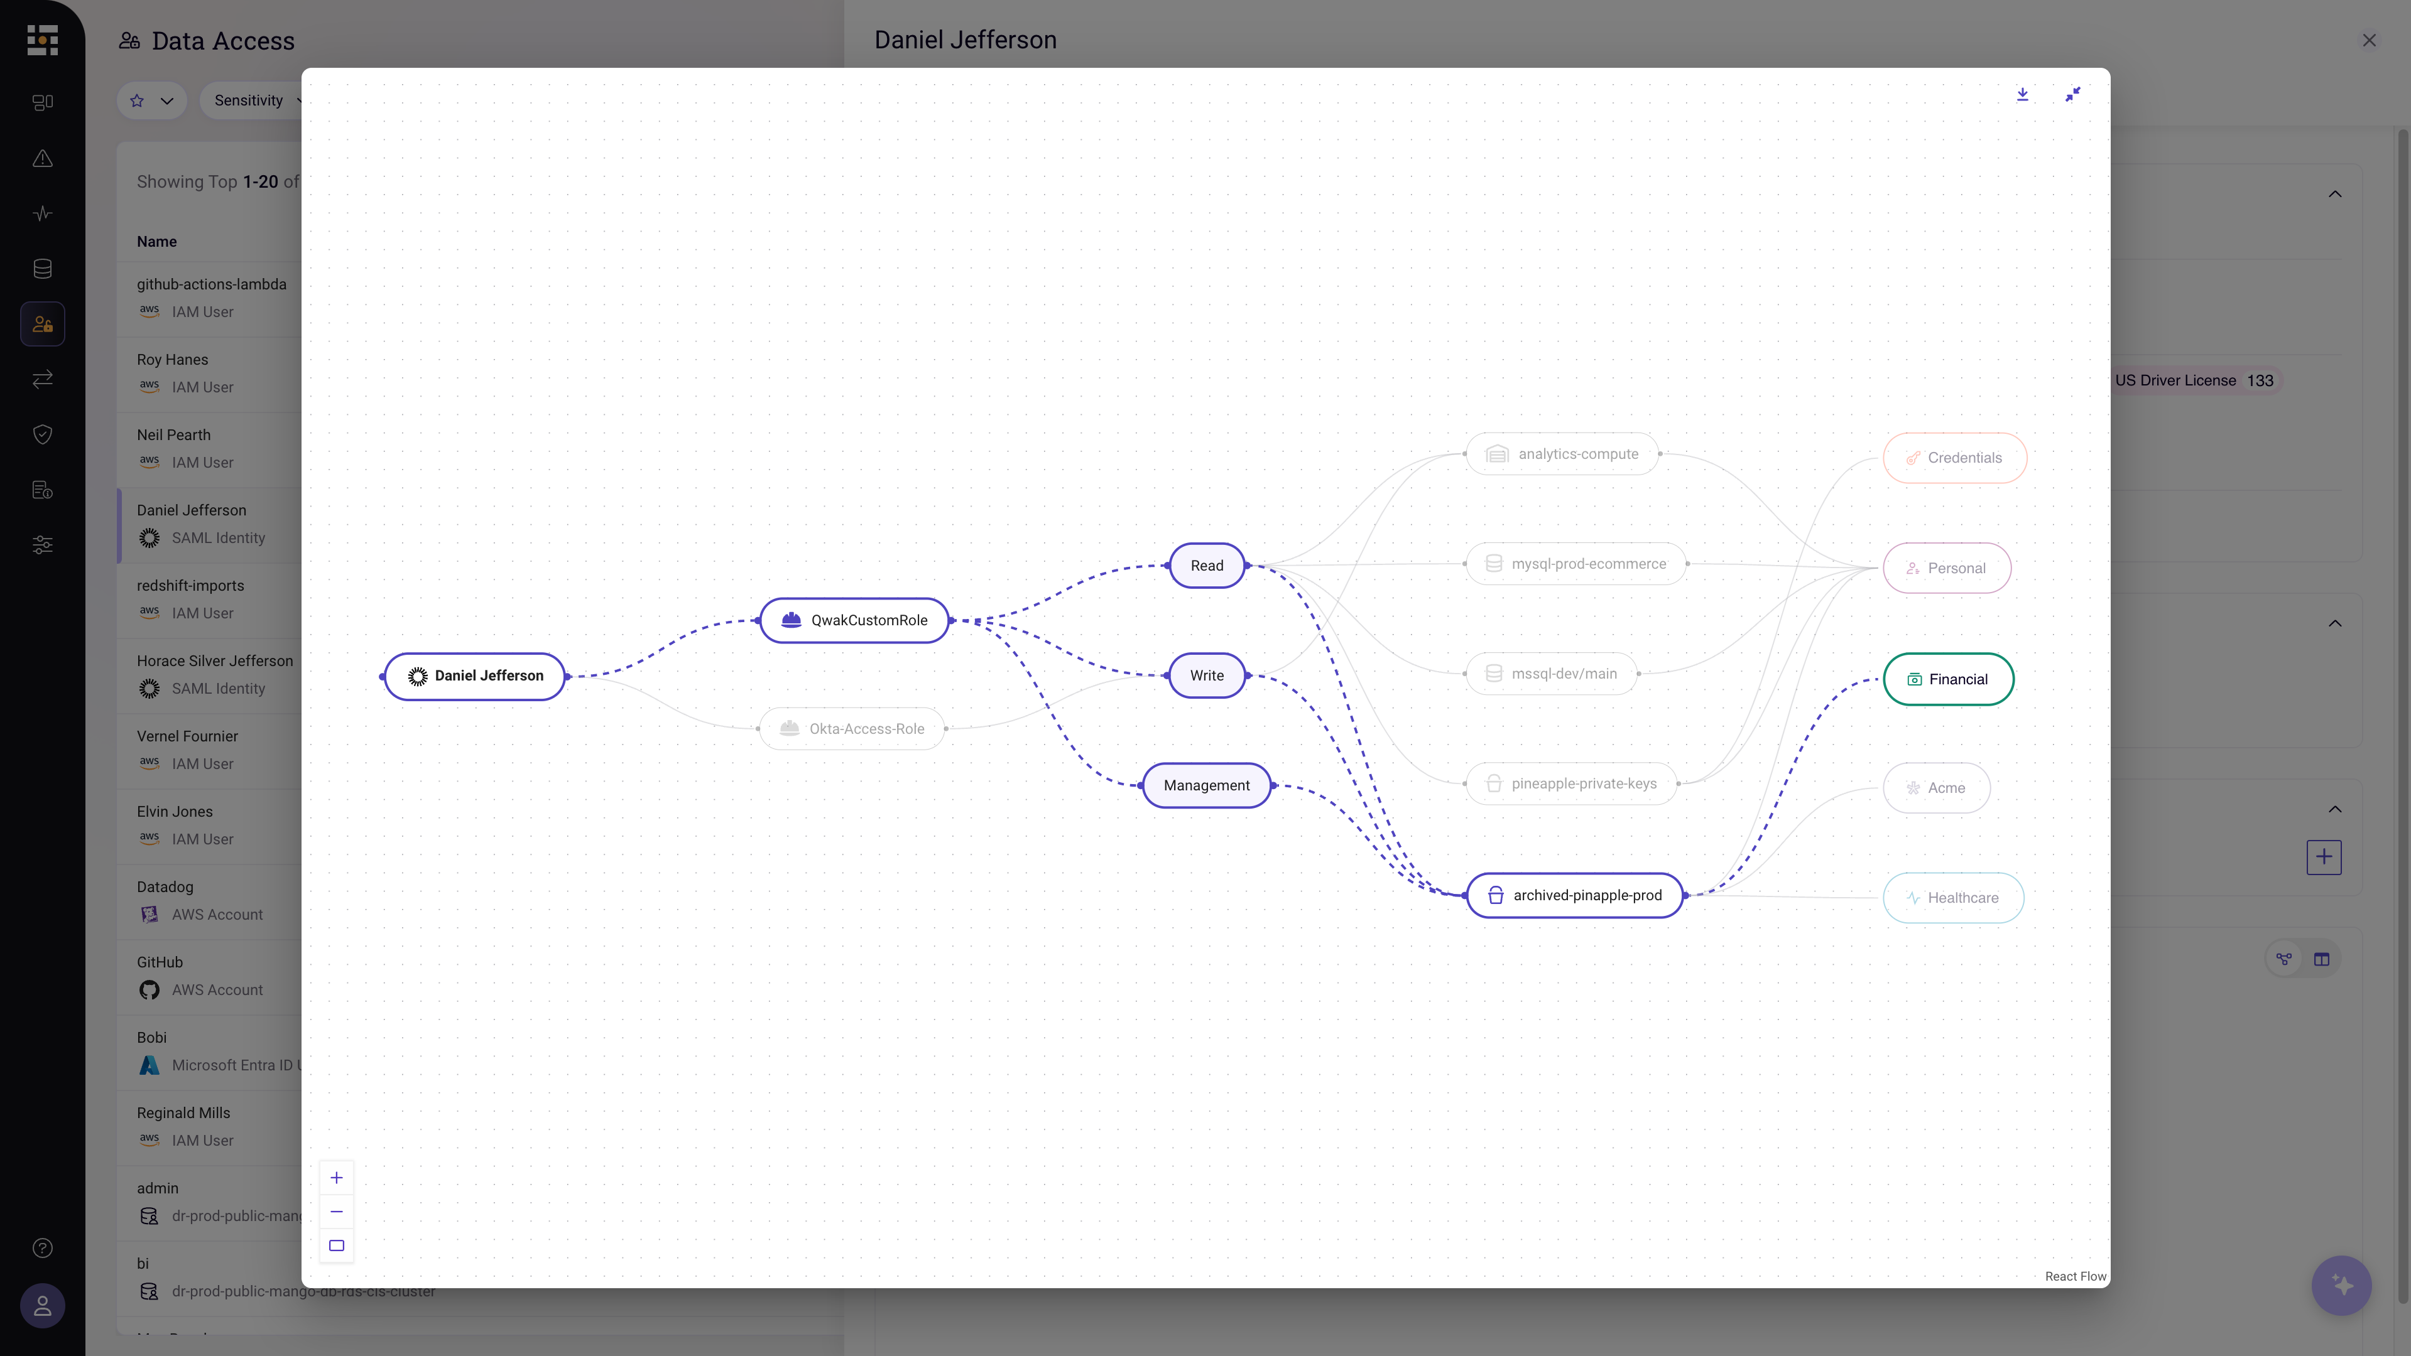
Task: Open alerts icon in left sidebar
Action: tap(42, 158)
